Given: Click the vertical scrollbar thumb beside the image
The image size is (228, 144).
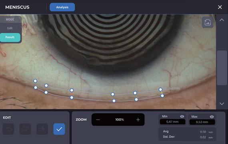Looking at the screenshot, I should pos(222,68).
